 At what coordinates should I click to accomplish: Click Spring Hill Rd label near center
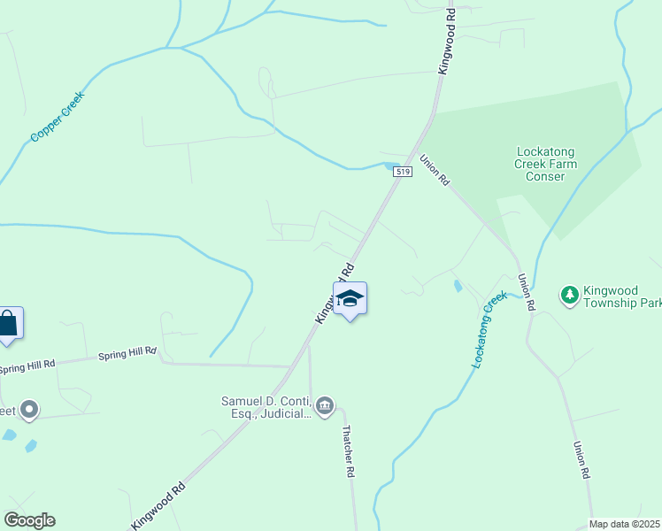(127, 353)
